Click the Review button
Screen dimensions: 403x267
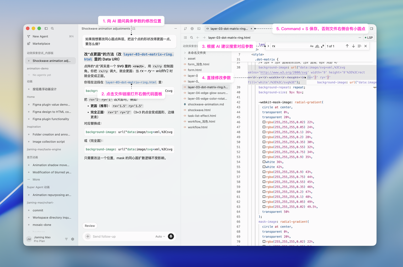(x=90, y=226)
